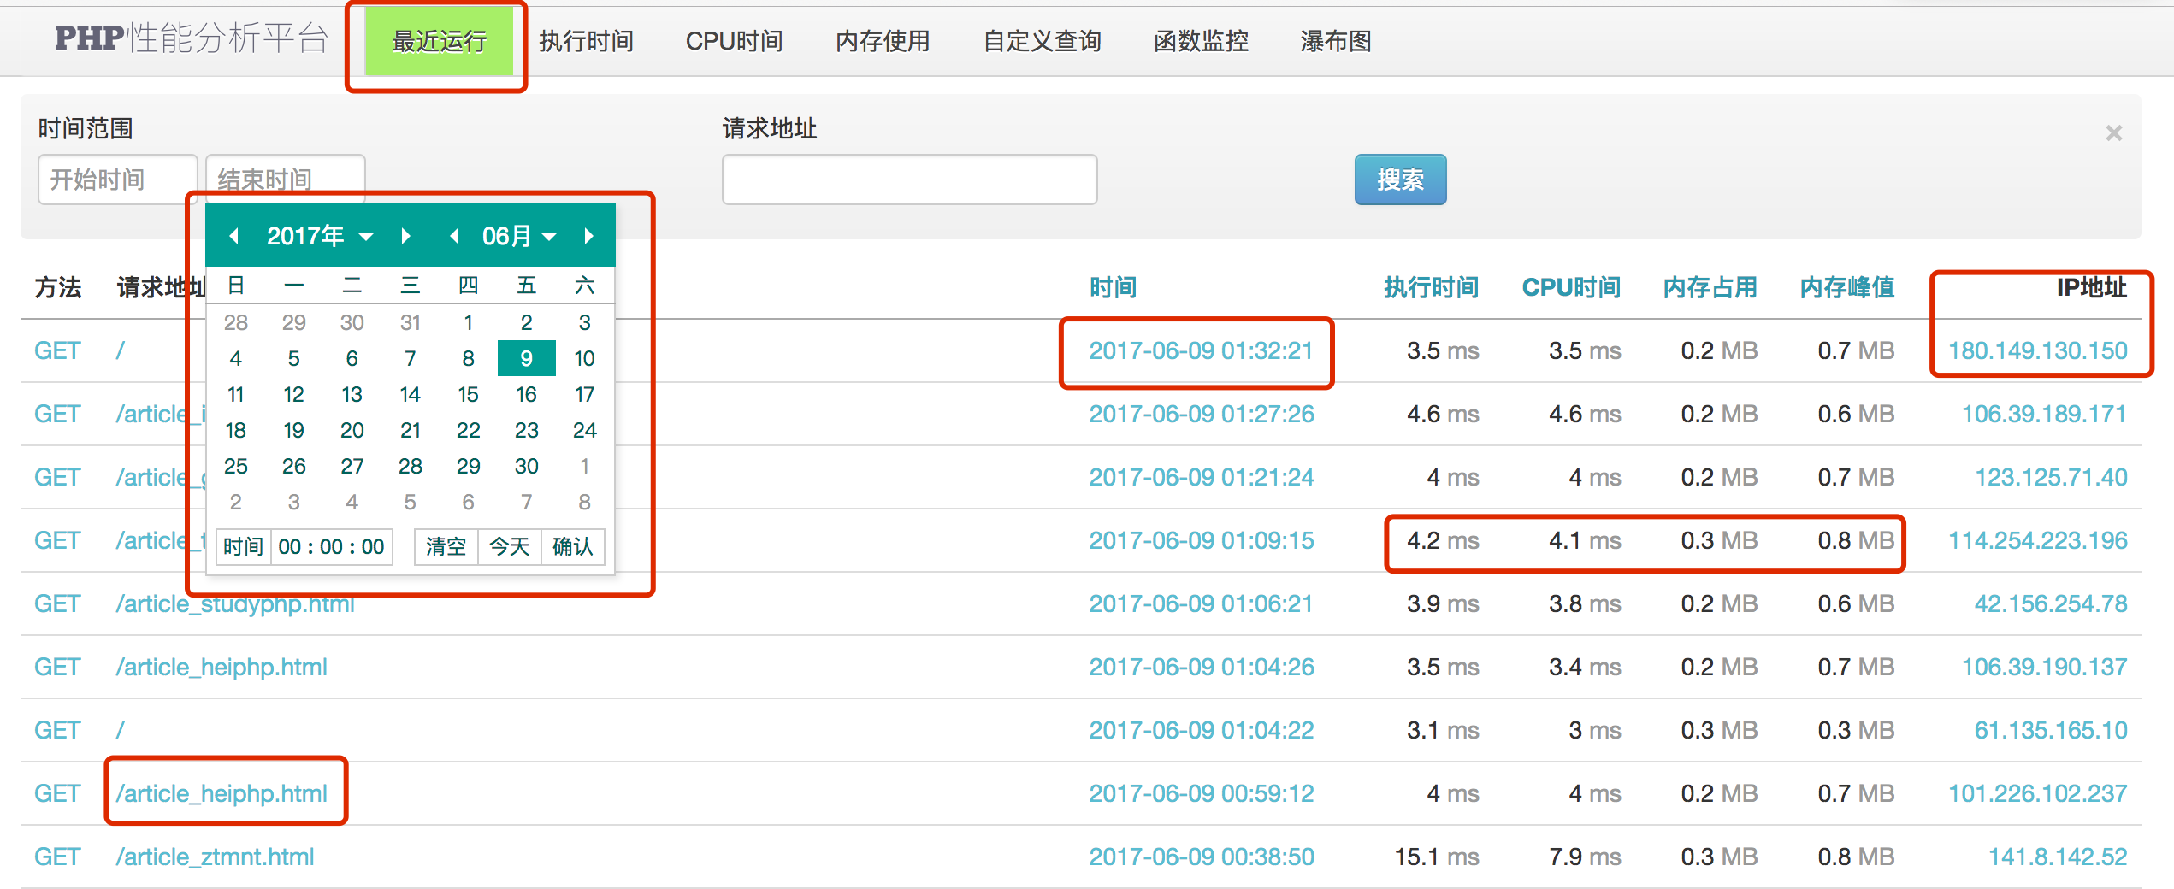Sort by CPU时间 column header
The image size is (2174, 889).
[x=1571, y=287]
